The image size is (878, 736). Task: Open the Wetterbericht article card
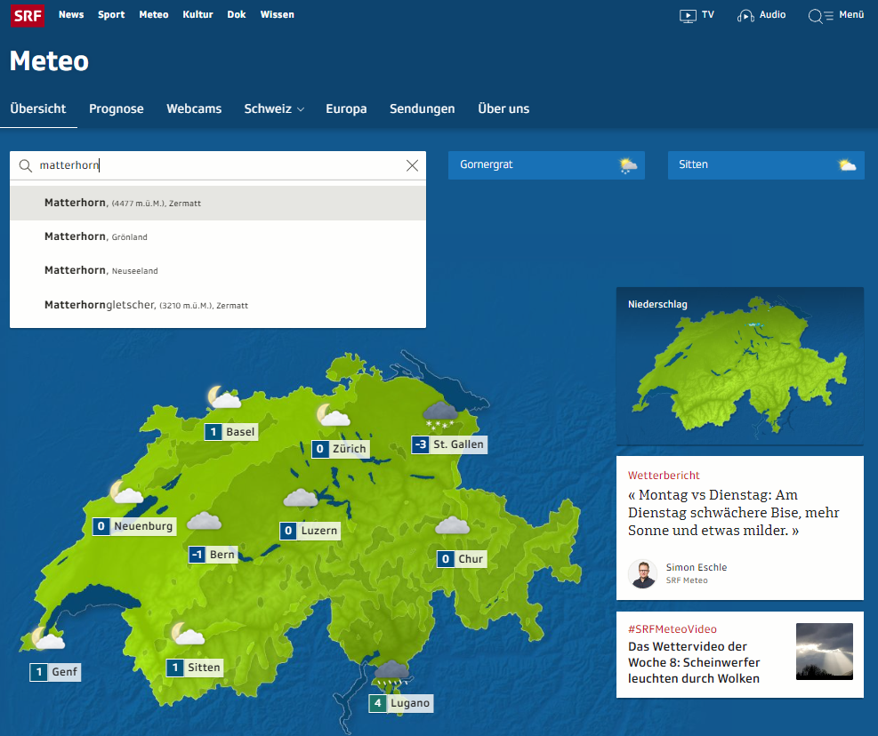pyautogui.click(x=740, y=528)
